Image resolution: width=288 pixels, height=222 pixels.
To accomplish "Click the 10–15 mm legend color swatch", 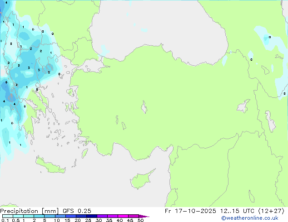I will (x=60, y=216).
